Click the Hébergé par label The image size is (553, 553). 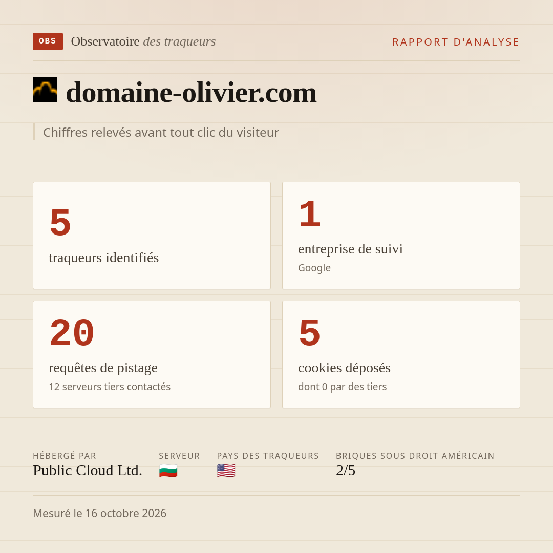coord(65,456)
